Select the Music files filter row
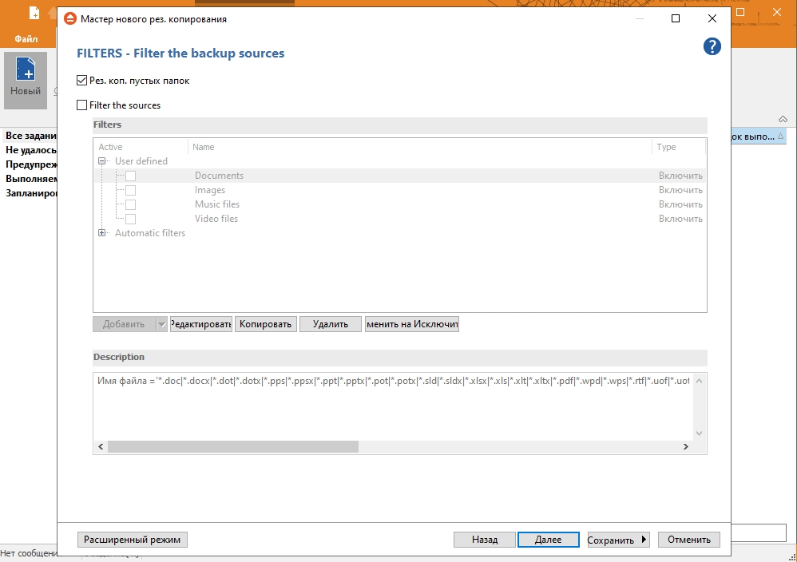This screenshot has width=797, height=562. point(399,204)
